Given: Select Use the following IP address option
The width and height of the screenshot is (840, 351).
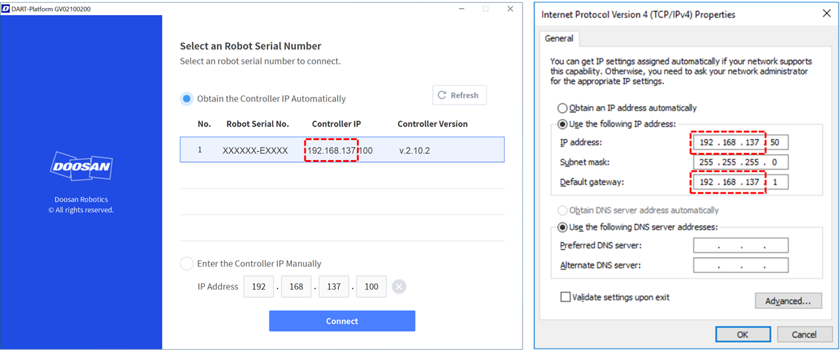Looking at the screenshot, I should tap(563, 124).
